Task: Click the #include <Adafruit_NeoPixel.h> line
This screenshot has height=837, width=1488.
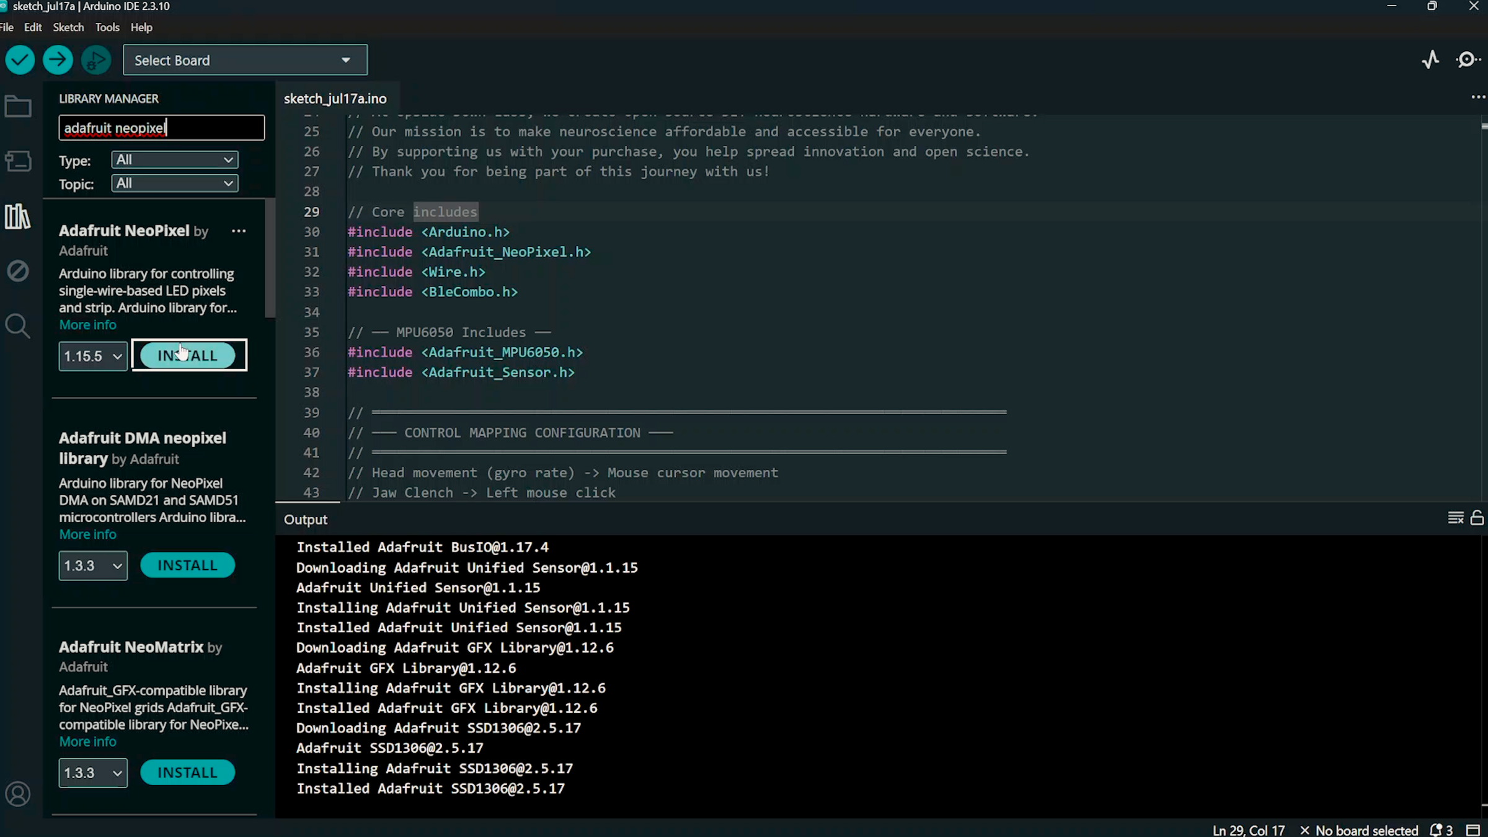Action: point(469,252)
